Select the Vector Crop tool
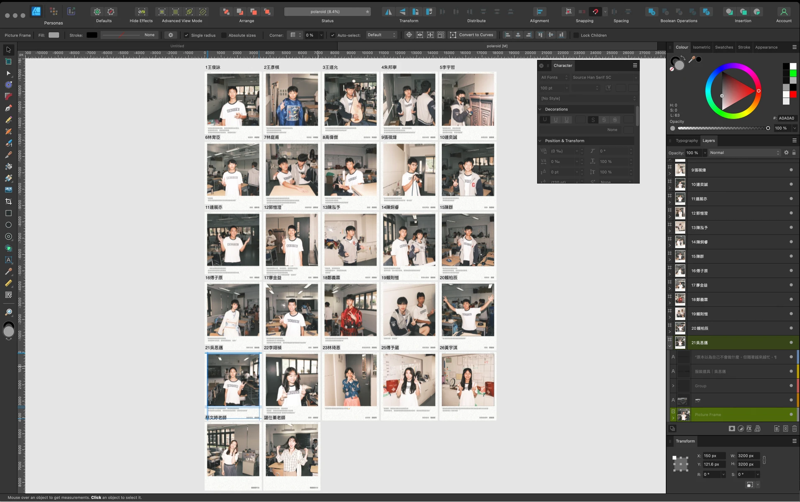This screenshot has height=502, width=800. pyautogui.click(x=8, y=201)
